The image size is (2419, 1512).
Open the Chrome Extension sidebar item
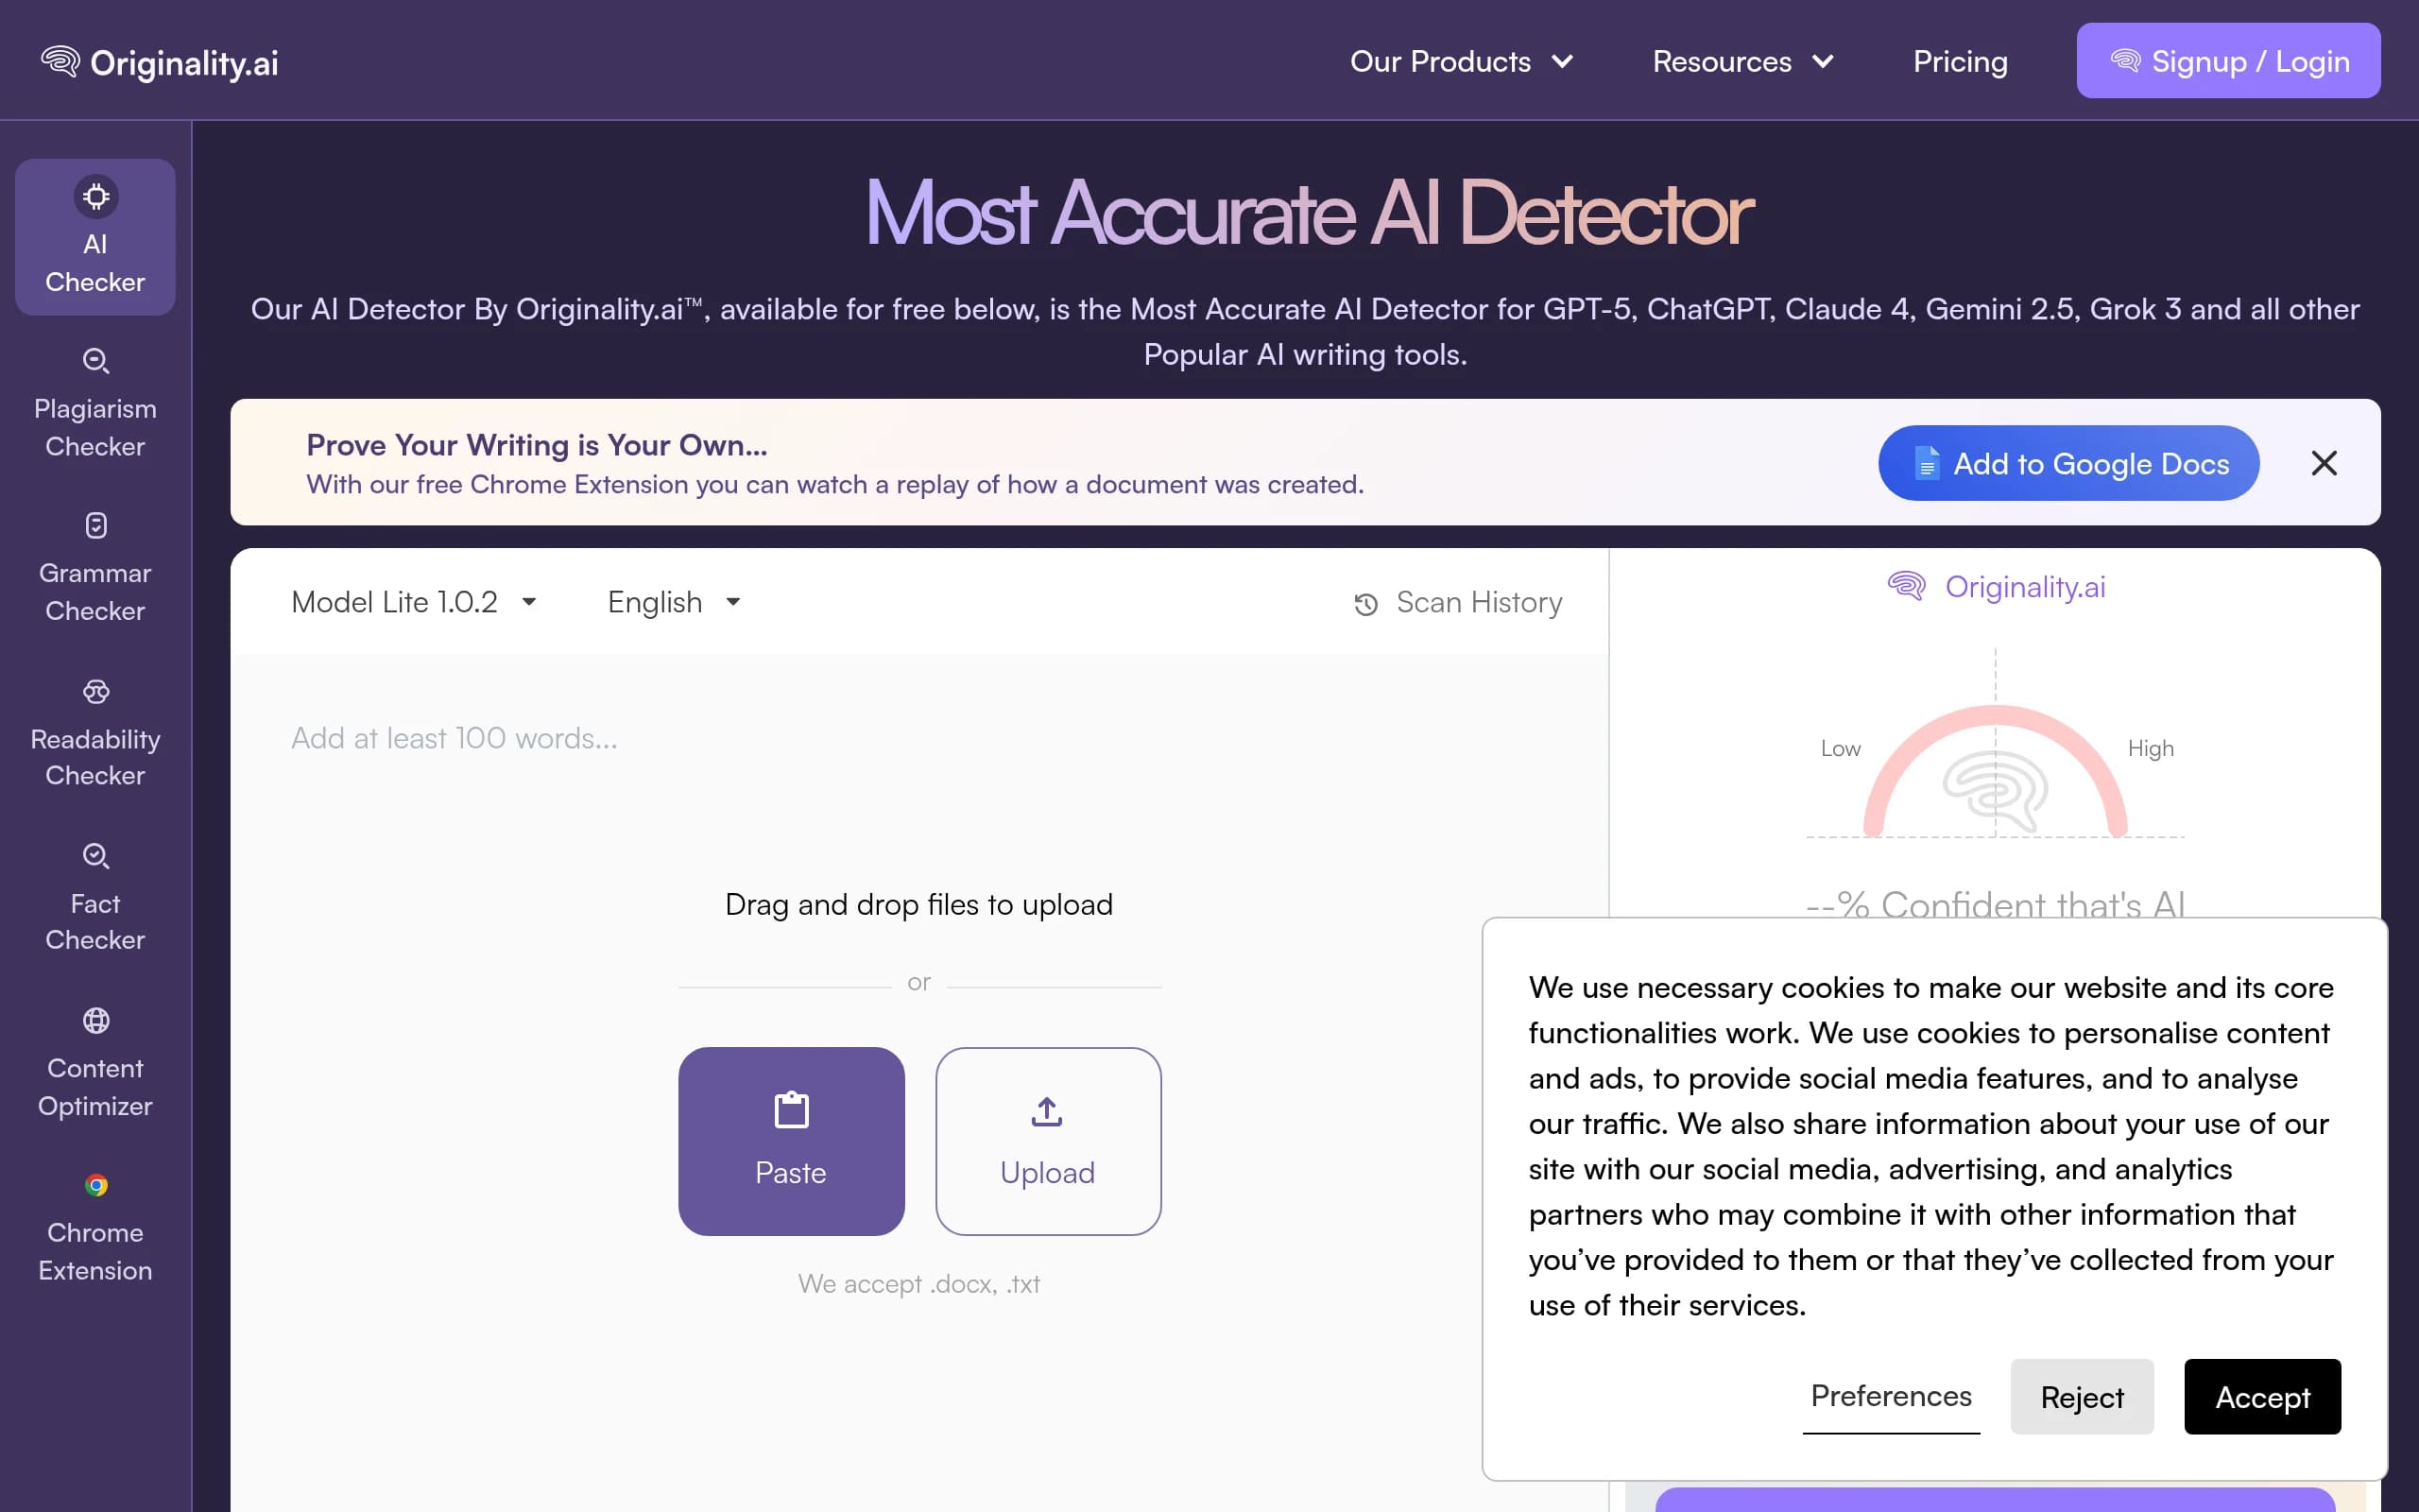pyautogui.click(x=94, y=1227)
